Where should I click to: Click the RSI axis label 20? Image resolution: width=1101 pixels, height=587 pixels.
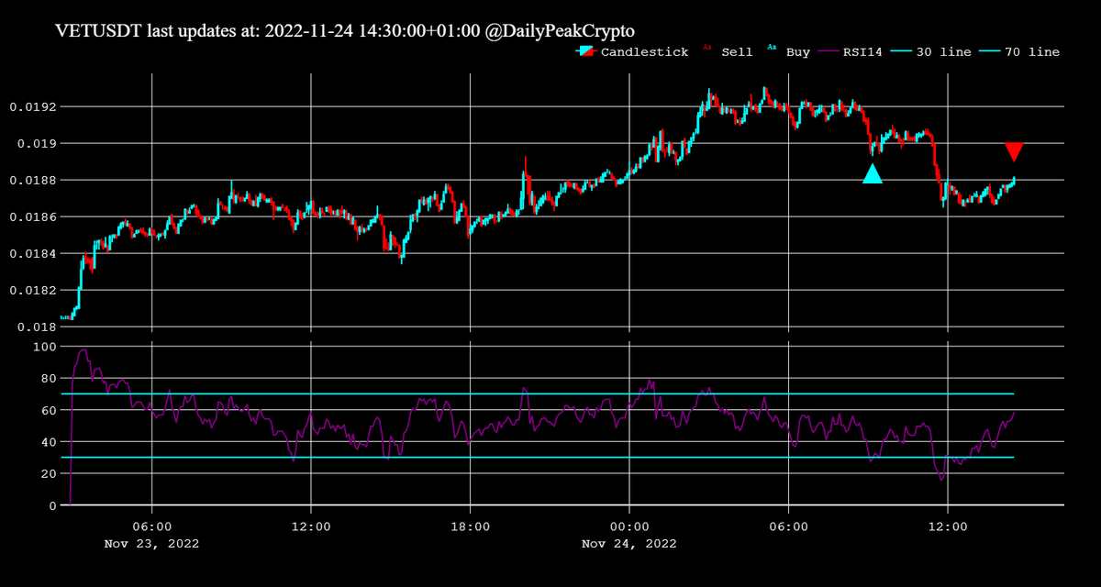point(47,474)
